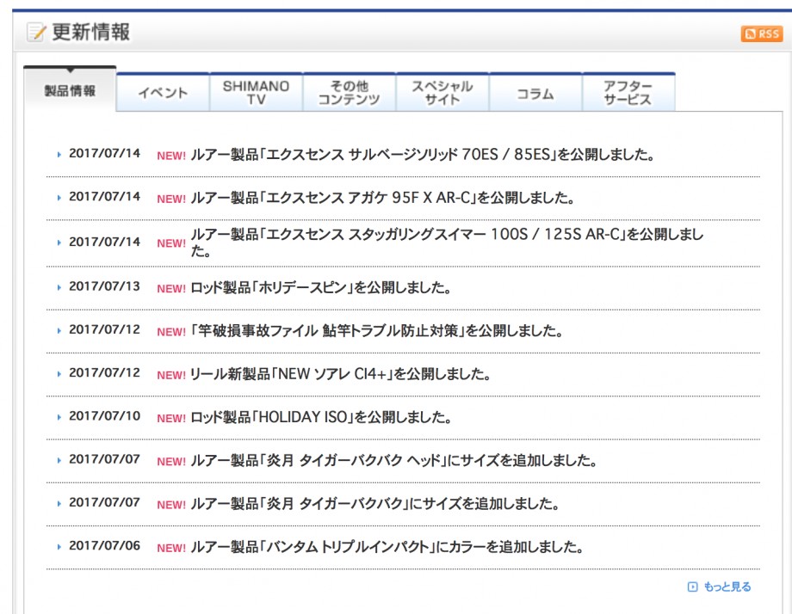This screenshot has height=614, width=792.
Task: Select the コラム tab
Action: tap(535, 92)
